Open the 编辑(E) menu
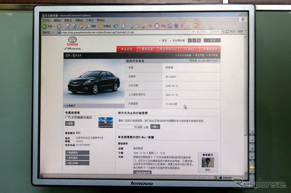 (57, 20)
